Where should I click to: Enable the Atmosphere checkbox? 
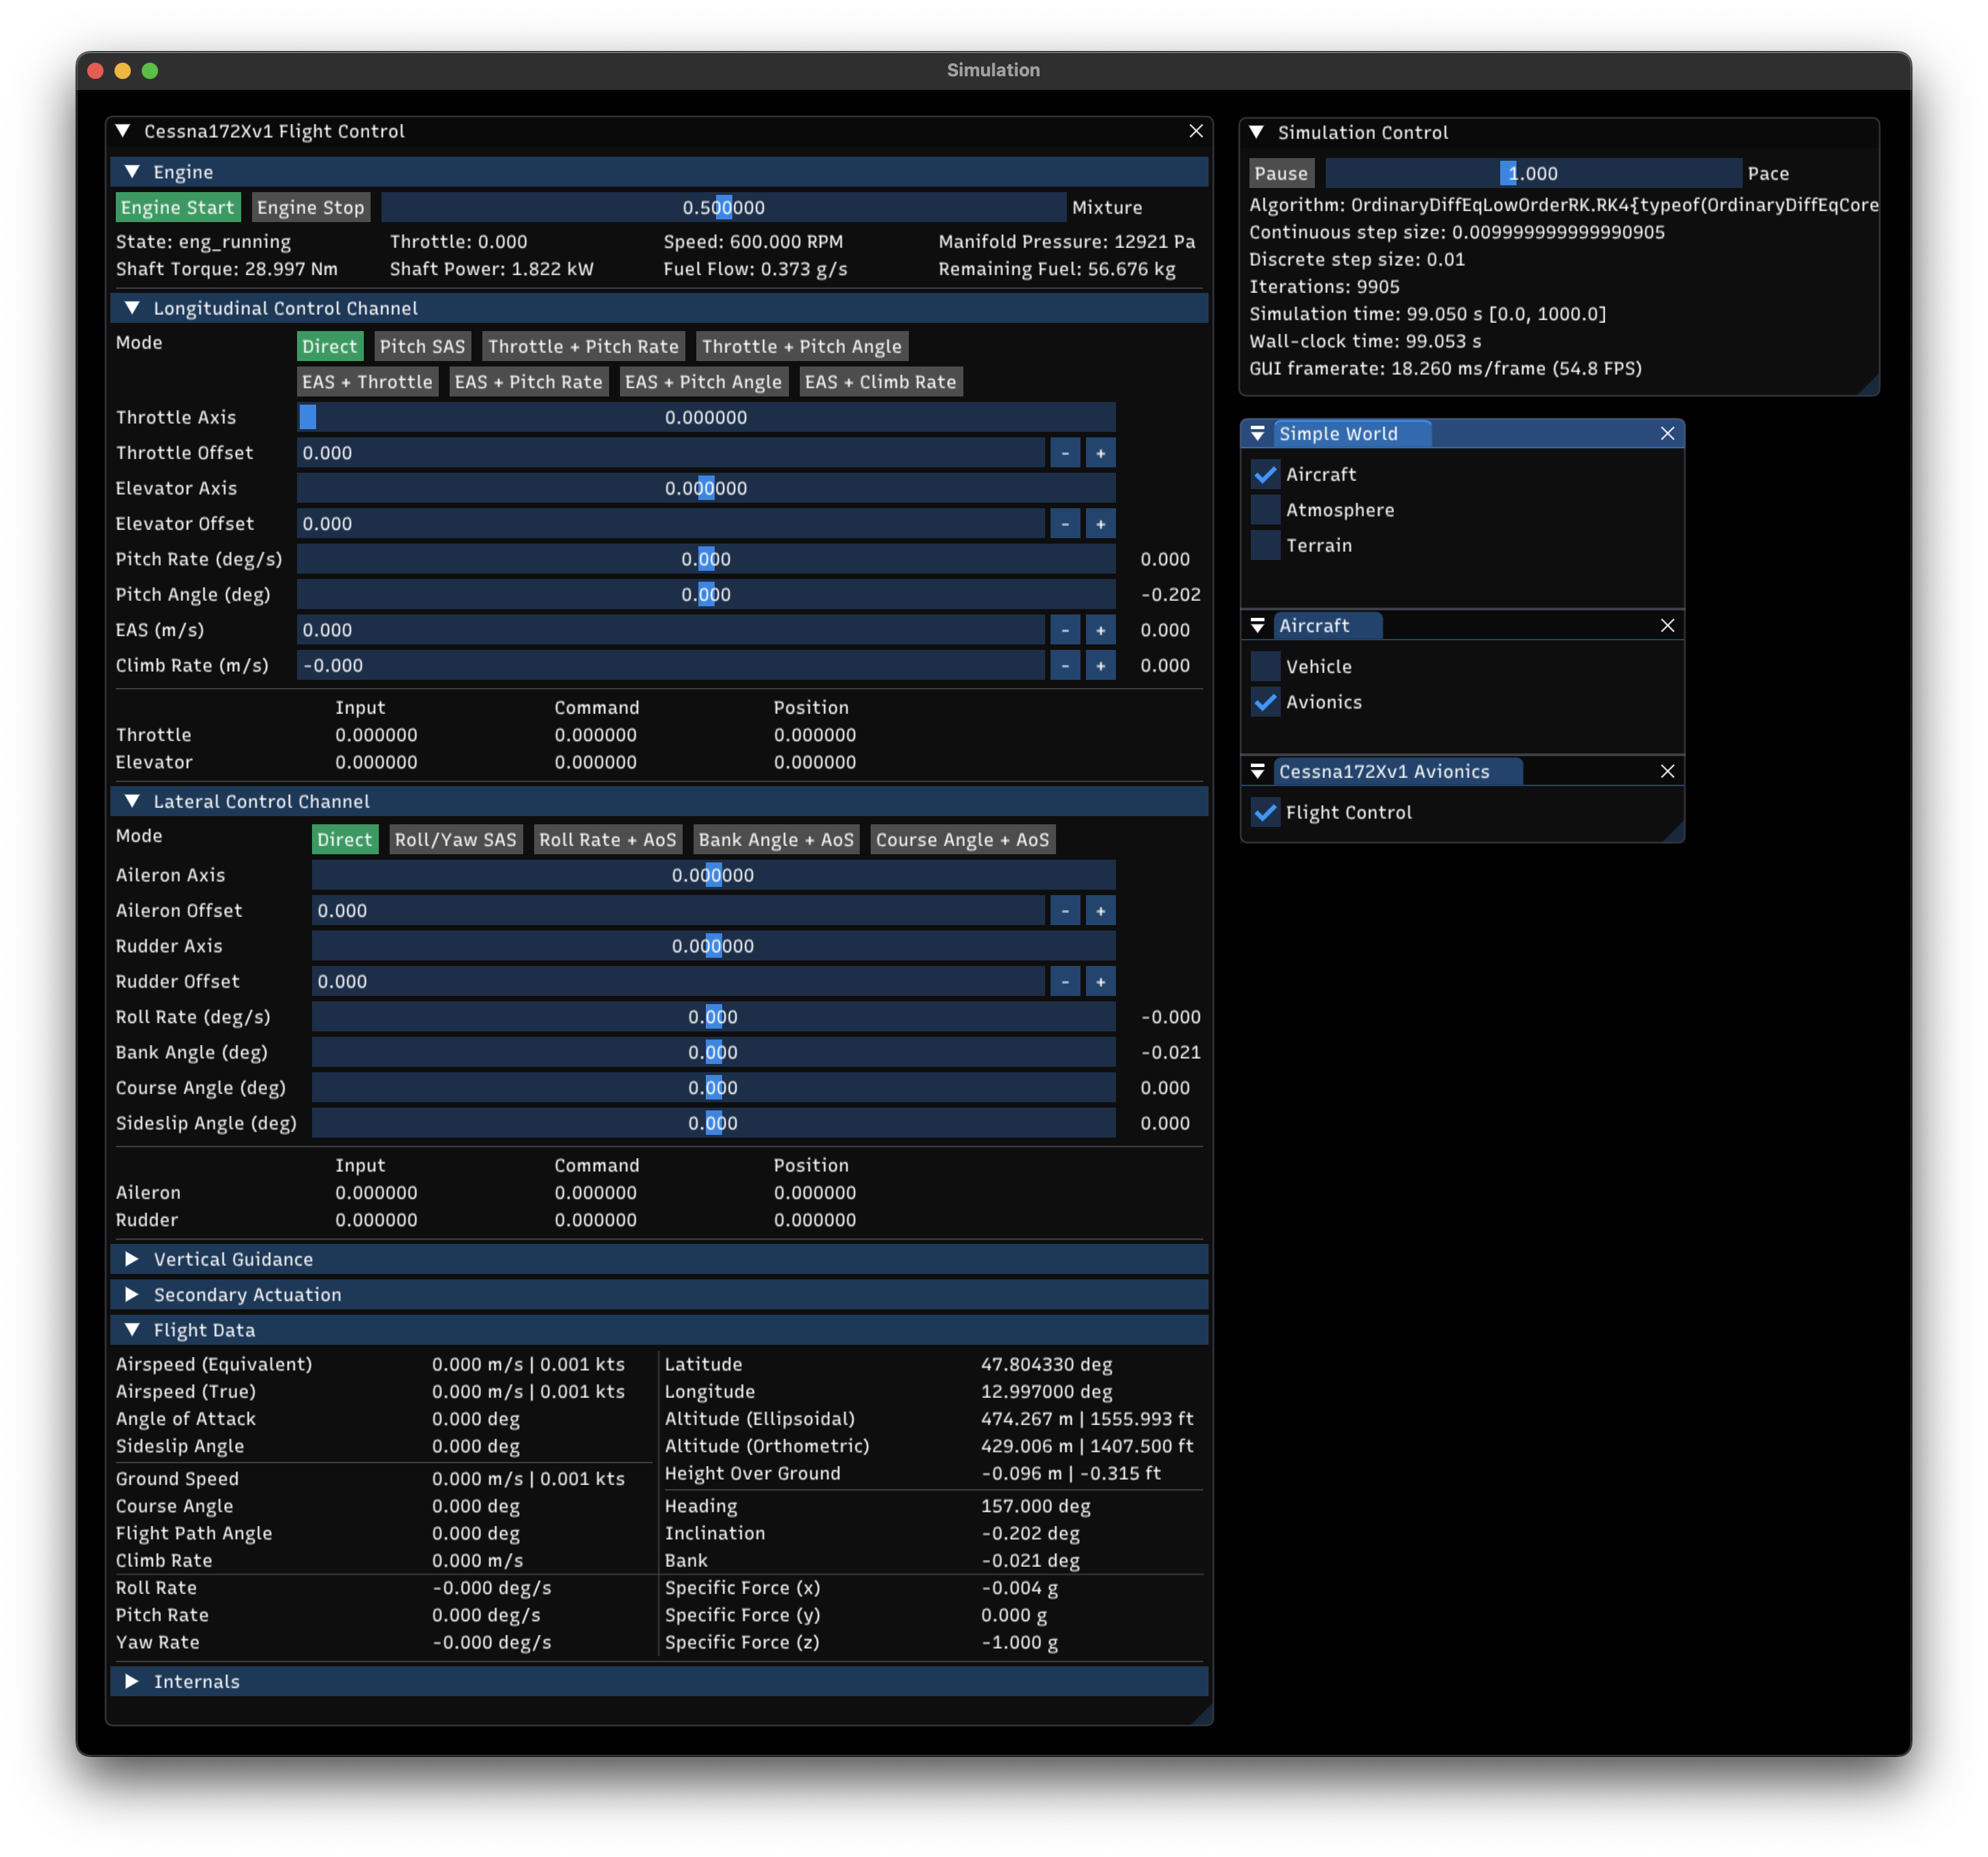1265,510
